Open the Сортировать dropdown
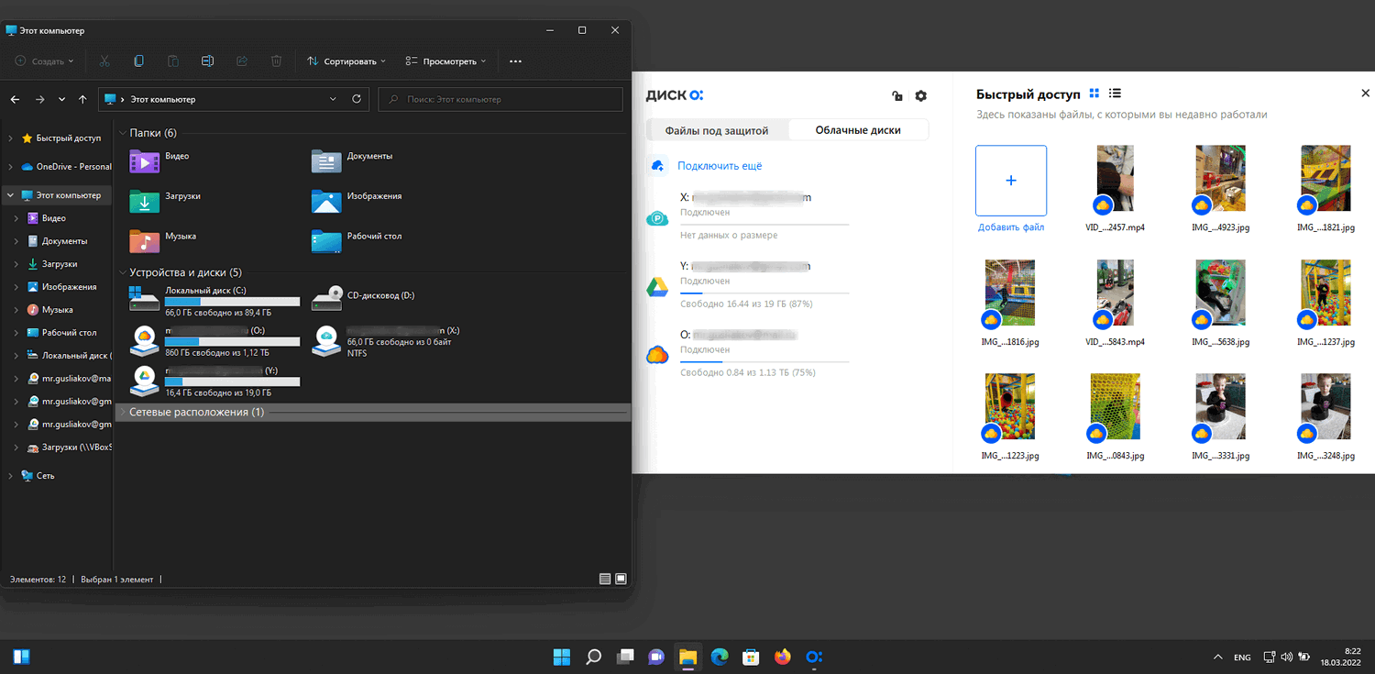 point(346,61)
